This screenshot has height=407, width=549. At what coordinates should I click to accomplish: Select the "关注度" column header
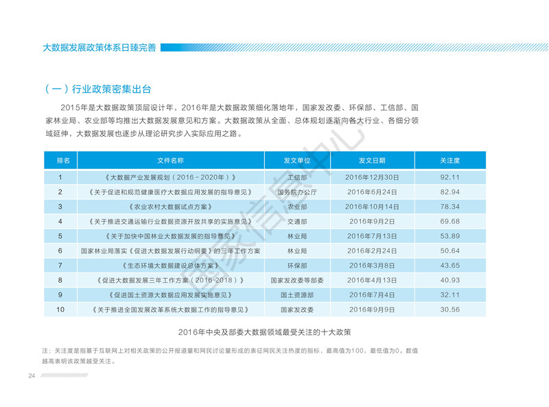[x=450, y=161]
